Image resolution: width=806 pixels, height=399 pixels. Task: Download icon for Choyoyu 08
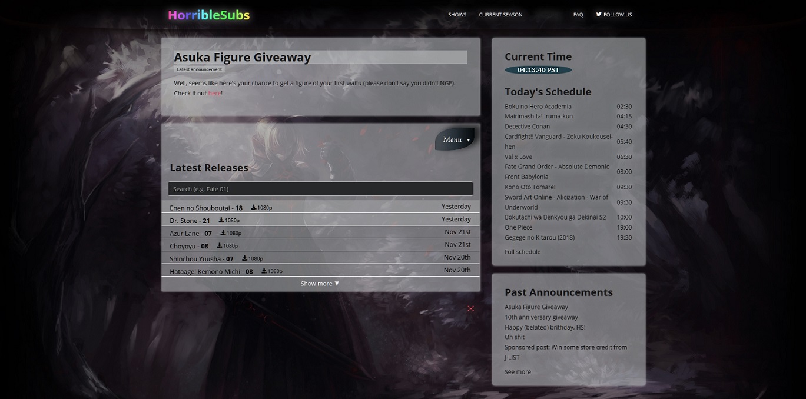(x=220, y=245)
